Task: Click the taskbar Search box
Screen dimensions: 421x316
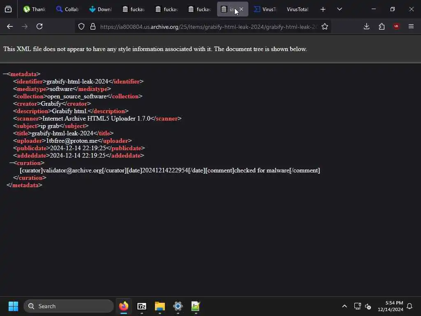Action: [69, 306]
